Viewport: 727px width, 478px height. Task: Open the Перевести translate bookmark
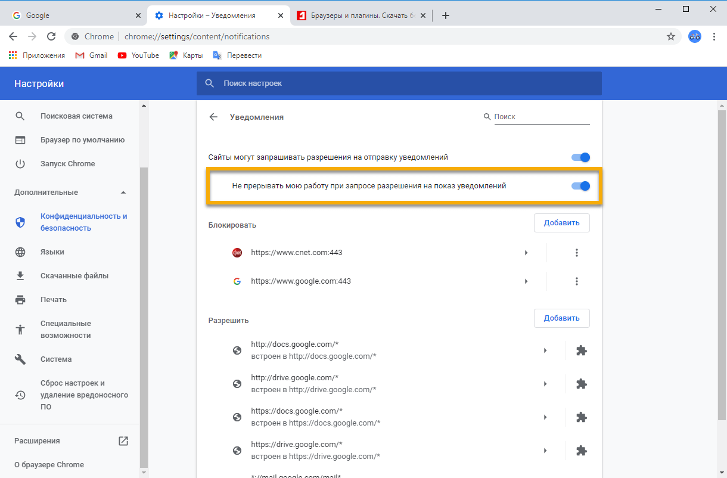click(x=237, y=55)
